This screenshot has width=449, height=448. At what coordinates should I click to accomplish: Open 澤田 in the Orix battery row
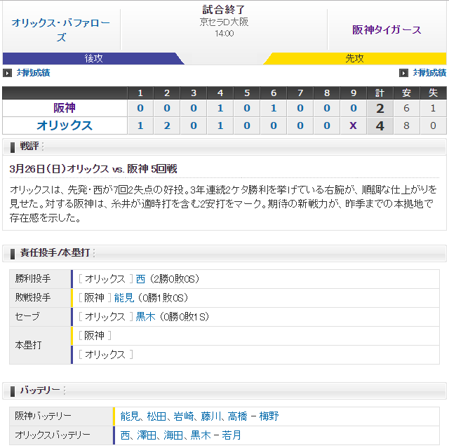point(147,435)
